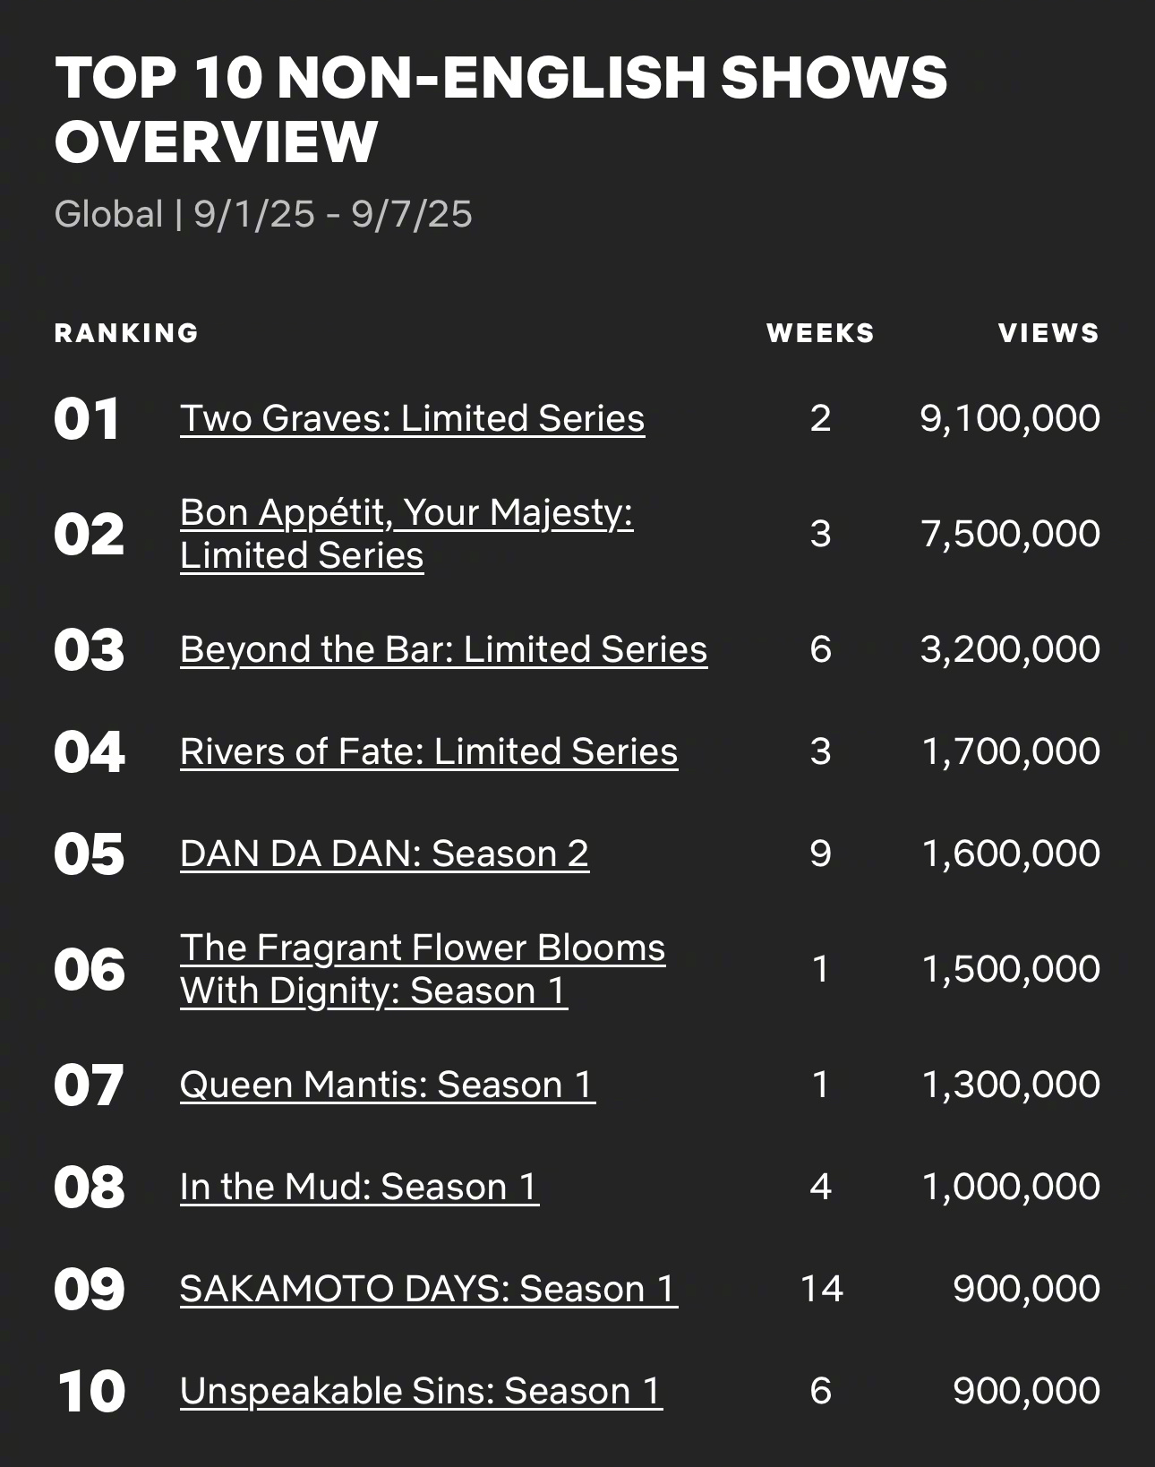This screenshot has width=1155, height=1467.
Task: Click the WEEKS column header
Action: tap(820, 333)
